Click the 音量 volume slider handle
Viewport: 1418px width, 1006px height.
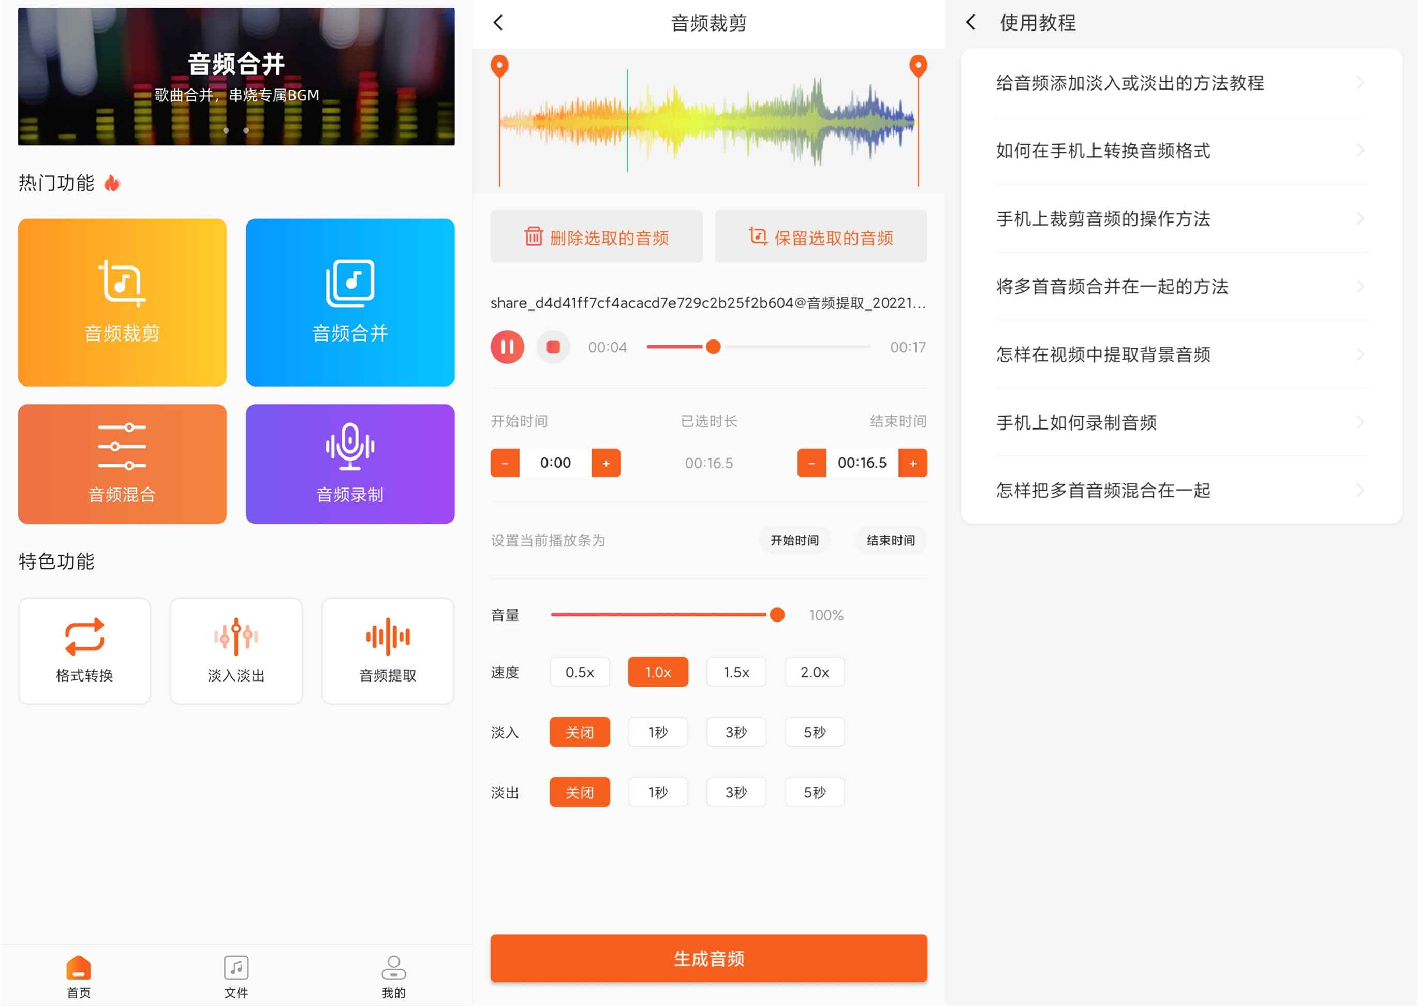pyautogui.click(x=777, y=614)
